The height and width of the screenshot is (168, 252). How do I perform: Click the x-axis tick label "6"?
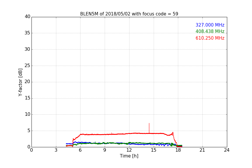(x=80, y=150)
